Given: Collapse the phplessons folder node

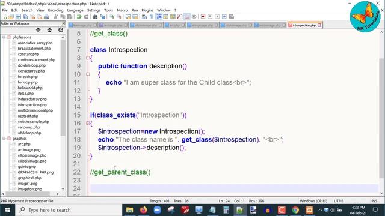Looking at the screenshot, I should click(4, 37).
